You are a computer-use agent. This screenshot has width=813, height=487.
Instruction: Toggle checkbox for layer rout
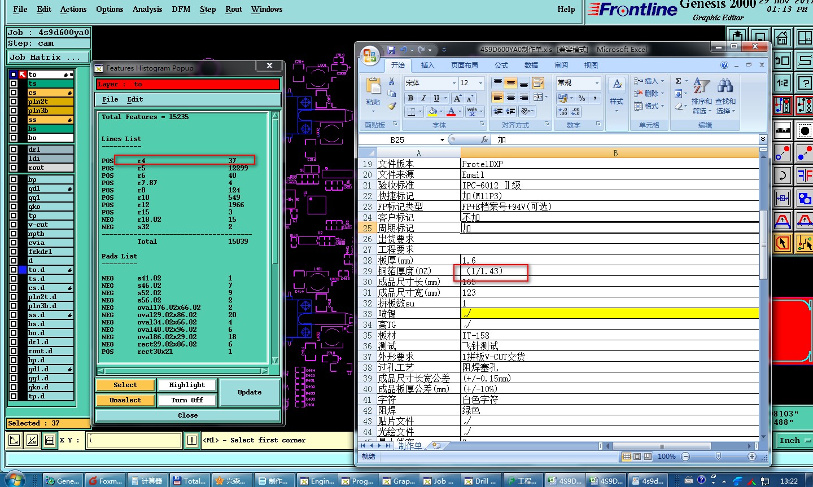(14, 168)
